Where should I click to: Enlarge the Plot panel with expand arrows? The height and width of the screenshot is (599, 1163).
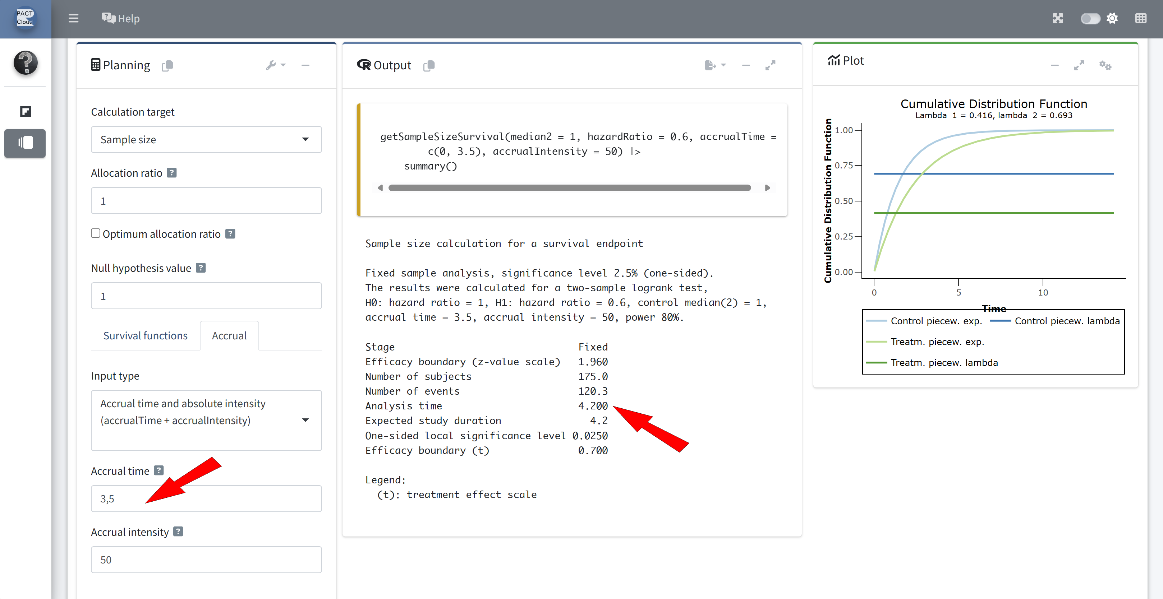tap(1079, 65)
